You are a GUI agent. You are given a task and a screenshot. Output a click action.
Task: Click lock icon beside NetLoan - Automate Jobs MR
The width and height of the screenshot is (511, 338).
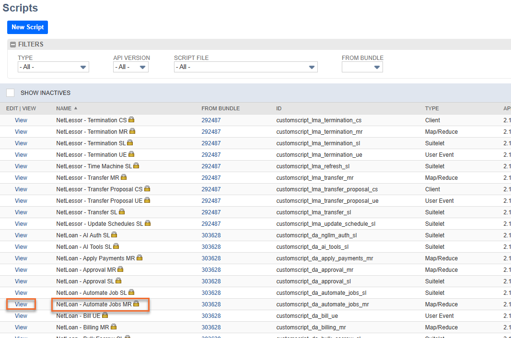[136, 304]
